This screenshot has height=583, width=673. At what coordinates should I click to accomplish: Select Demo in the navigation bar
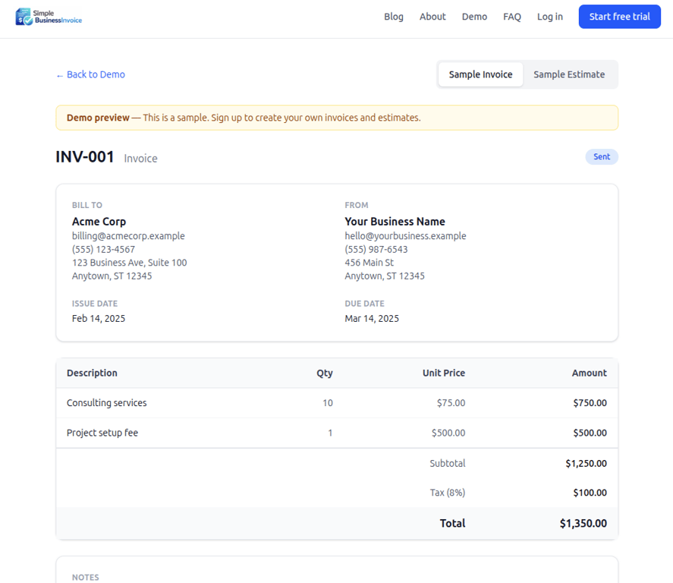coord(474,16)
